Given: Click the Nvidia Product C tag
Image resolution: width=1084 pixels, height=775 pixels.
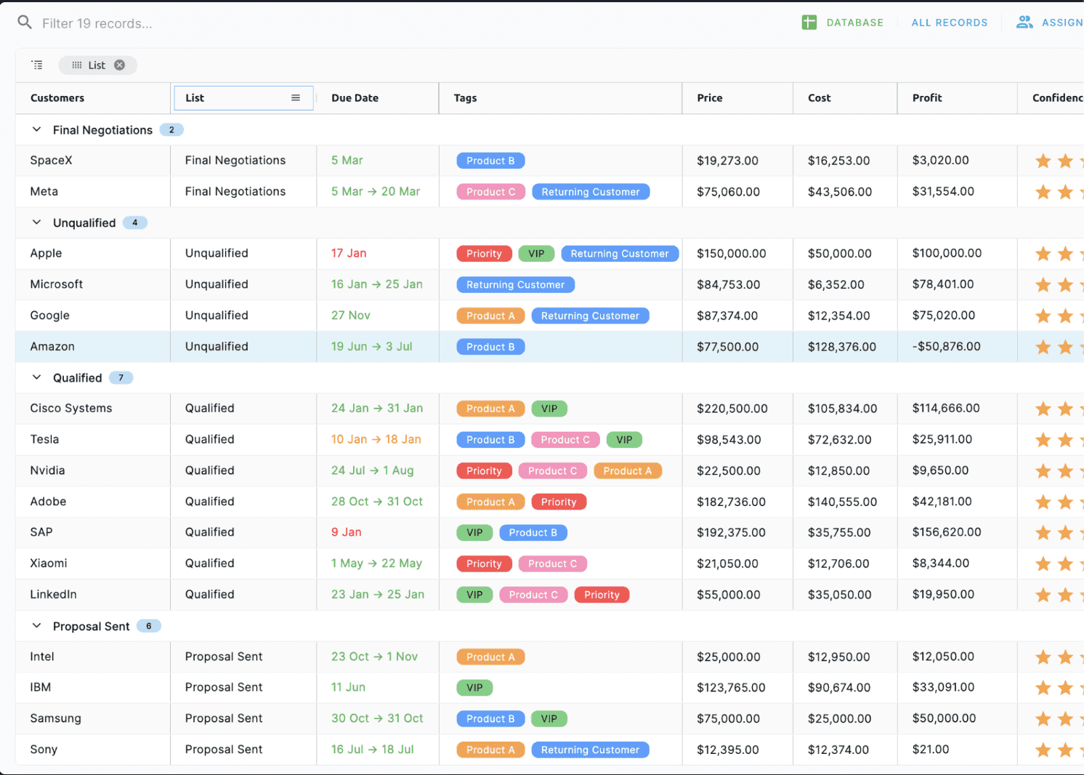Looking at the screenshot, I should pyautogui.click(x=552, y=471).
